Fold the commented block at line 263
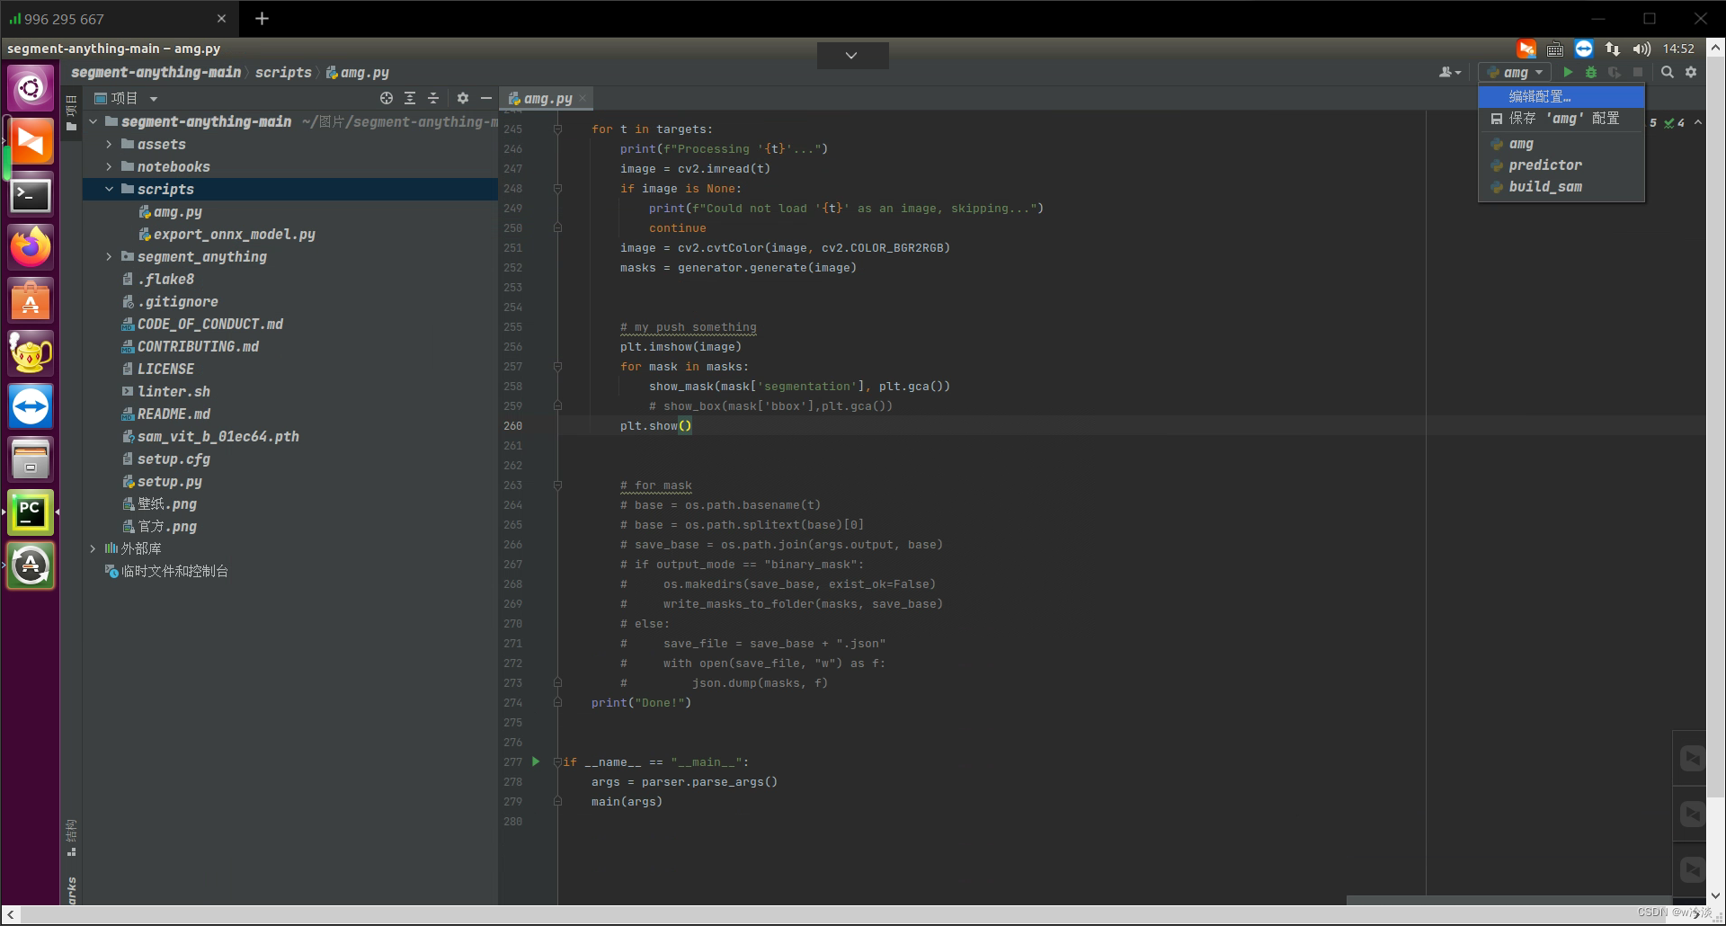 tap(557, 485)
